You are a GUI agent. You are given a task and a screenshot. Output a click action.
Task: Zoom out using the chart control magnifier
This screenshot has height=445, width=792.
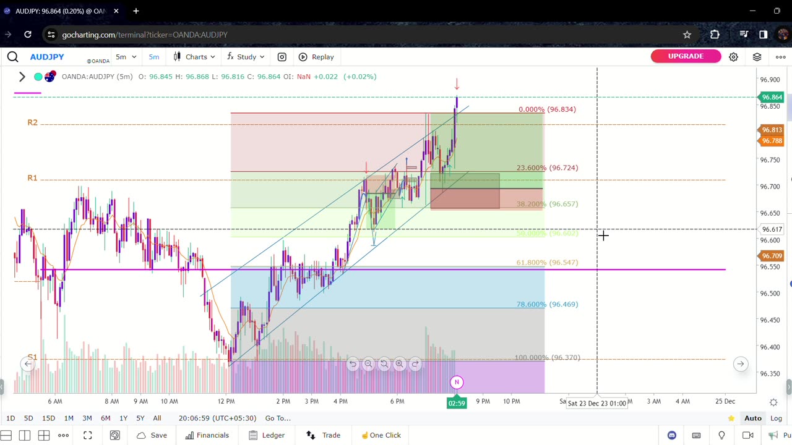tap(368, 364)
